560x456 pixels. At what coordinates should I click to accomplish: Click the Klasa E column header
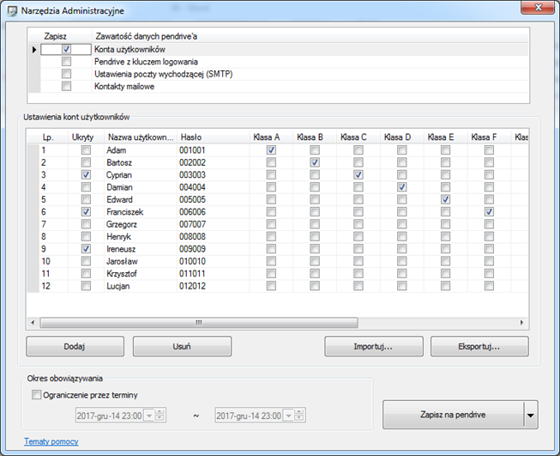pyautogui.click(x=445, y=137)
